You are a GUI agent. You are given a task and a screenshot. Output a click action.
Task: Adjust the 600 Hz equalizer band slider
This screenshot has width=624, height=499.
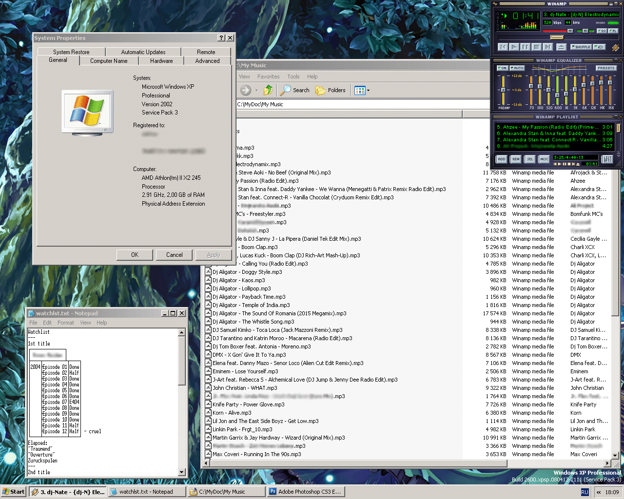(557, 90)
